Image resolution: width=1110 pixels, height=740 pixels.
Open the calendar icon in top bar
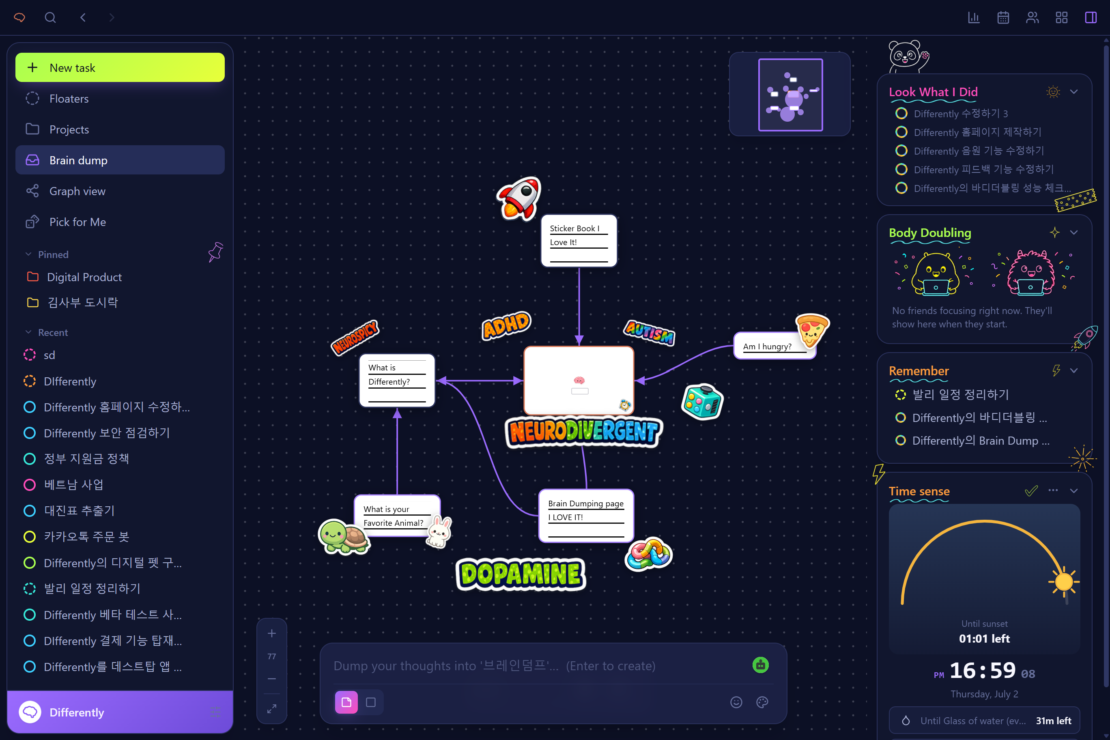[x=1003, y=17]
